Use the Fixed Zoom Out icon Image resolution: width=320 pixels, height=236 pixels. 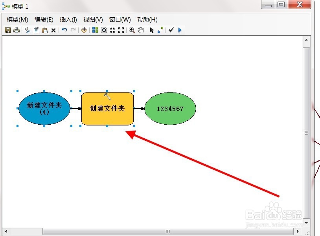click(121, 30)
